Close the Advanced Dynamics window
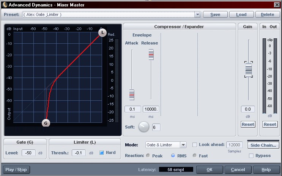The width and height of the screenshot is (282, 176). click(277, 5)
